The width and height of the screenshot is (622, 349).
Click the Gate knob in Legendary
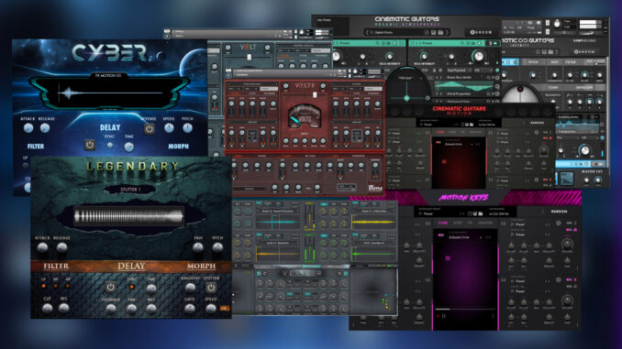coord(190,308)
